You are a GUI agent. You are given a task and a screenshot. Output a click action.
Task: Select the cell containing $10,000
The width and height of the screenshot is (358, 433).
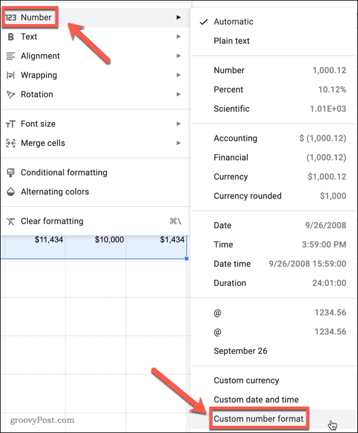tap(96, 247)
